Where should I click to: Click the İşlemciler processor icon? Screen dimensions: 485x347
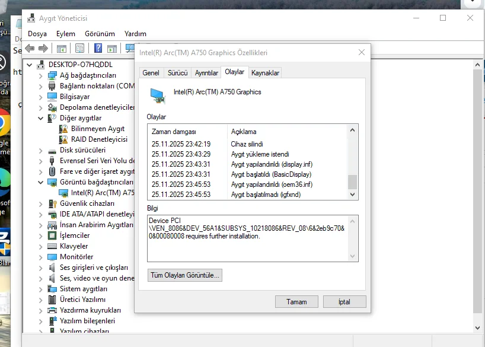pyautogui.click(x=52, y=235)
